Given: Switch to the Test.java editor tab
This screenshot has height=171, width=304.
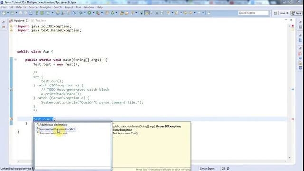Looking at the screenshot, I should coord(38,20).
